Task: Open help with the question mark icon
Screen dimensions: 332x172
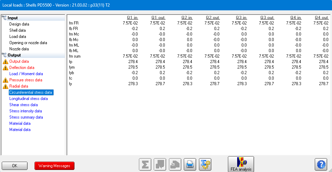Action: tap(321, 164)
